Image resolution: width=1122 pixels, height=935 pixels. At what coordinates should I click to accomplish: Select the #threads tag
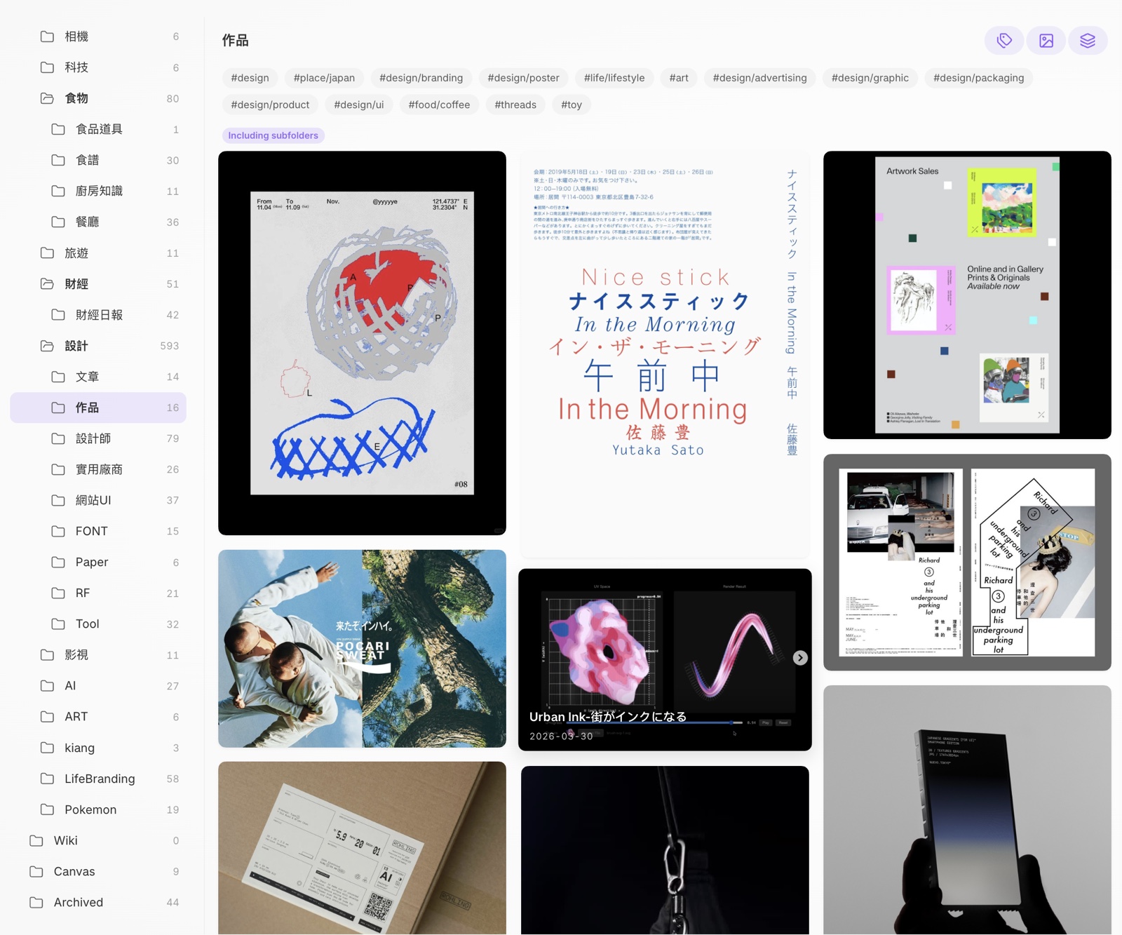tap(515, 105)
